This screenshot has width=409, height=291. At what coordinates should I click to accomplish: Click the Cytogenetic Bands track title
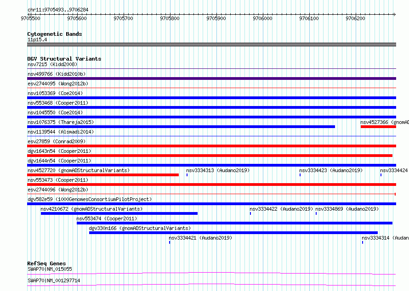(55, 34)
